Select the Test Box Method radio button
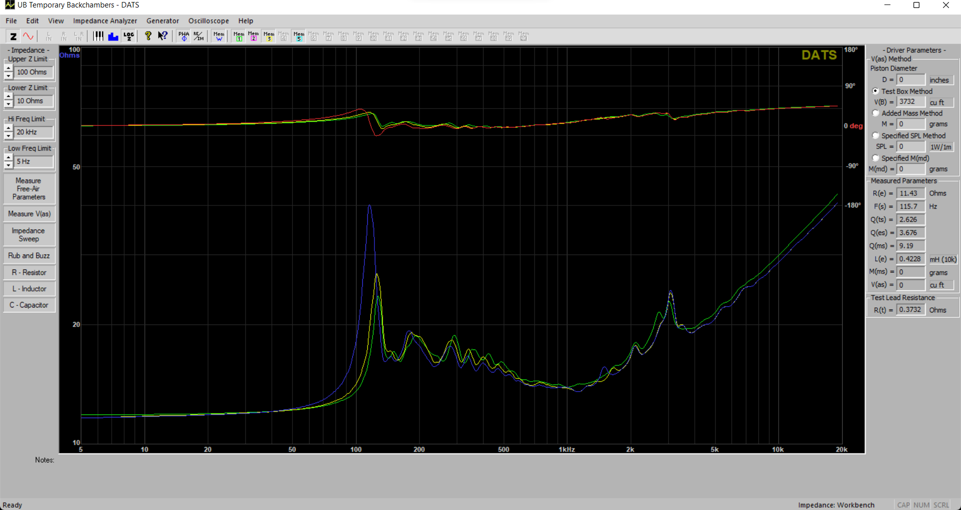 click(875, 91)
